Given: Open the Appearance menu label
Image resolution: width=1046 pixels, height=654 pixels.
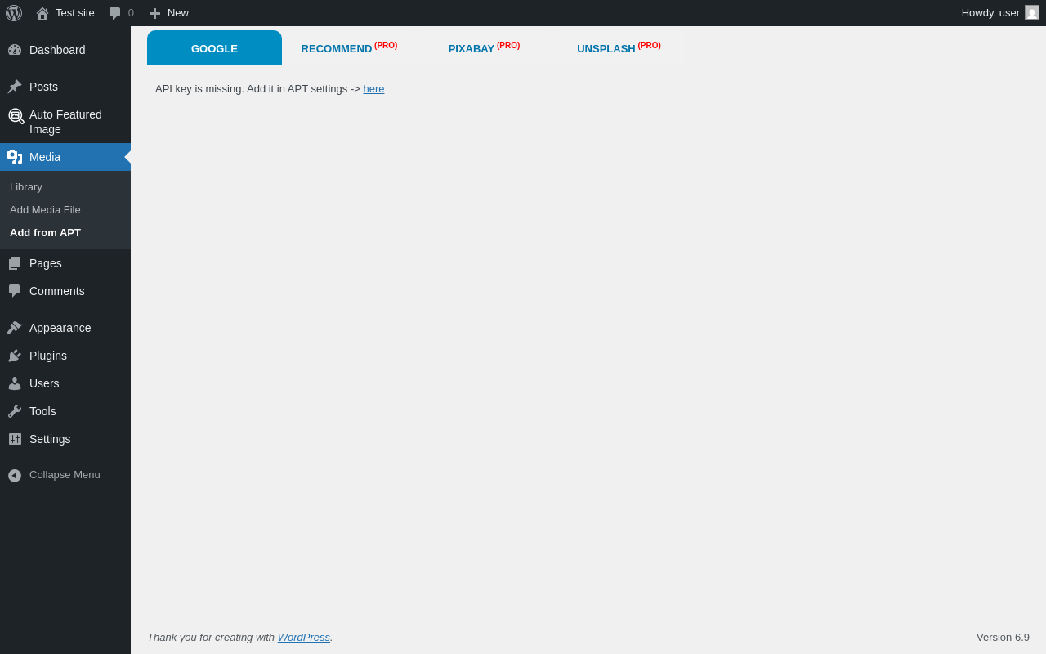Looking at the screenshot, I should (60, 328).
